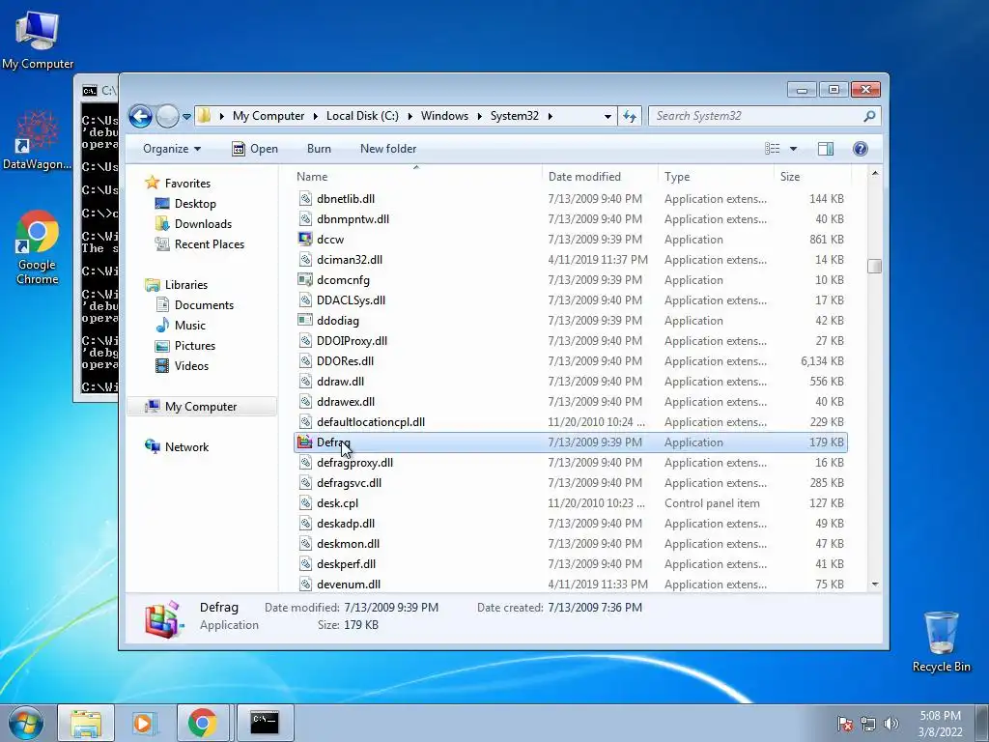Open the view options dropdown arrow
This screenshot has height=742, width=989.
click(794, 149)
